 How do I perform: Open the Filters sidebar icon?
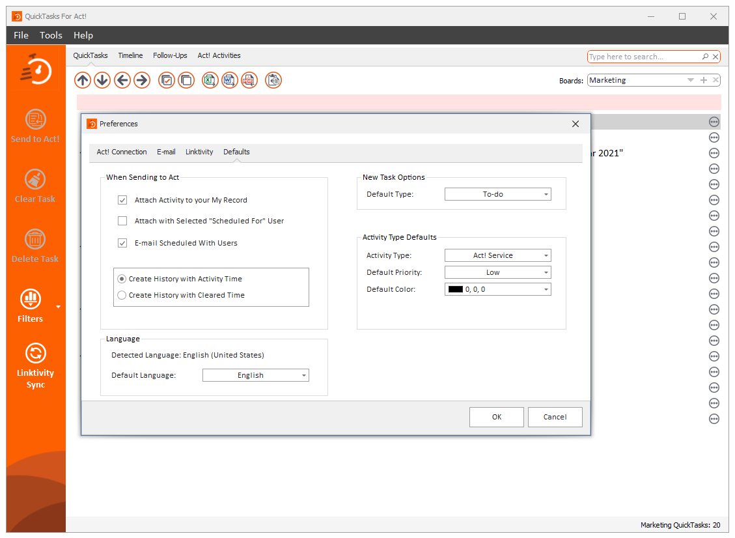click(x=31, y=299)
